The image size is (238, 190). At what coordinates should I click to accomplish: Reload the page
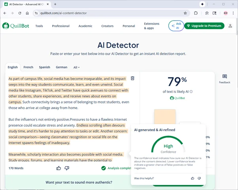point(20,13)
